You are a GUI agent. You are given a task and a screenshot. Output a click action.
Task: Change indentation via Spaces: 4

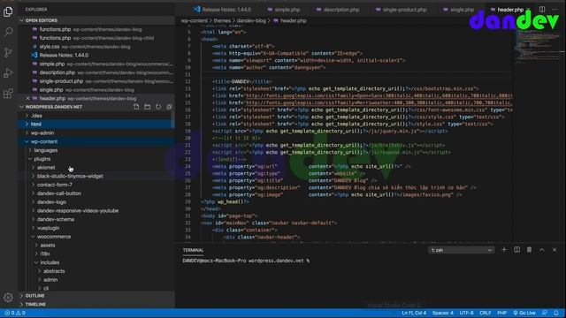tap(442, 313)
